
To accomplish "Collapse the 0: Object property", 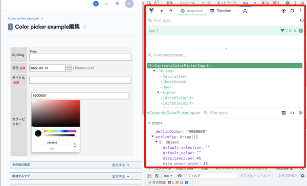I will [x=157, y=142].
